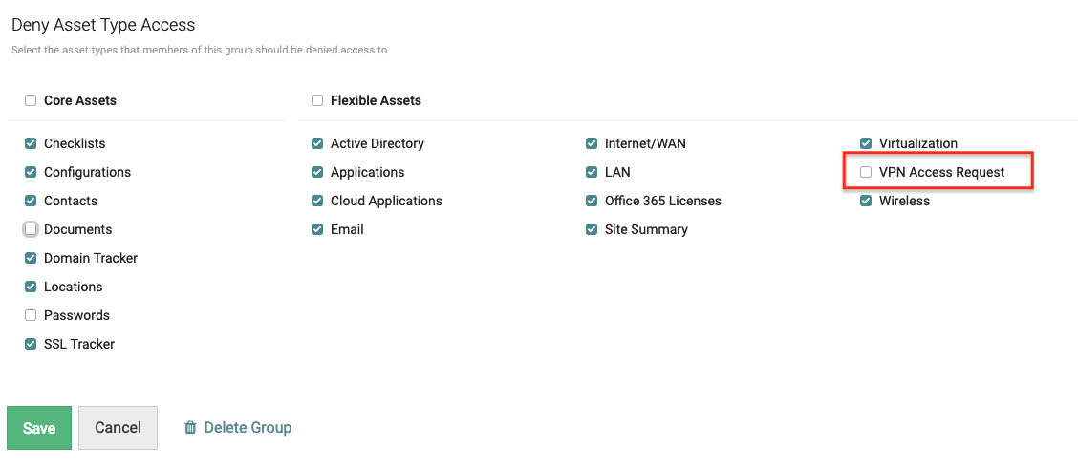Uncheck the Virtualization checkbox
Image resolution: width=1078 pixels, height=469 pixels.
866,143
